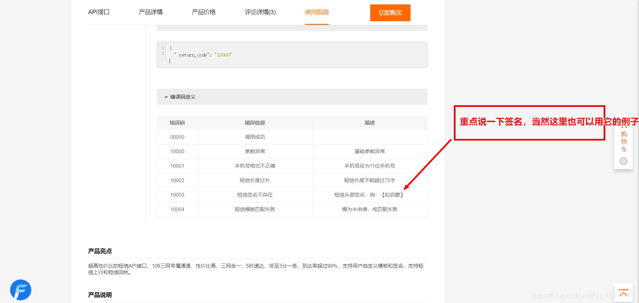The width and height of the screenshot is (639, 303).
Task: Click the 模为未申请，或匹配失败 cell
Action: point(370,209)
